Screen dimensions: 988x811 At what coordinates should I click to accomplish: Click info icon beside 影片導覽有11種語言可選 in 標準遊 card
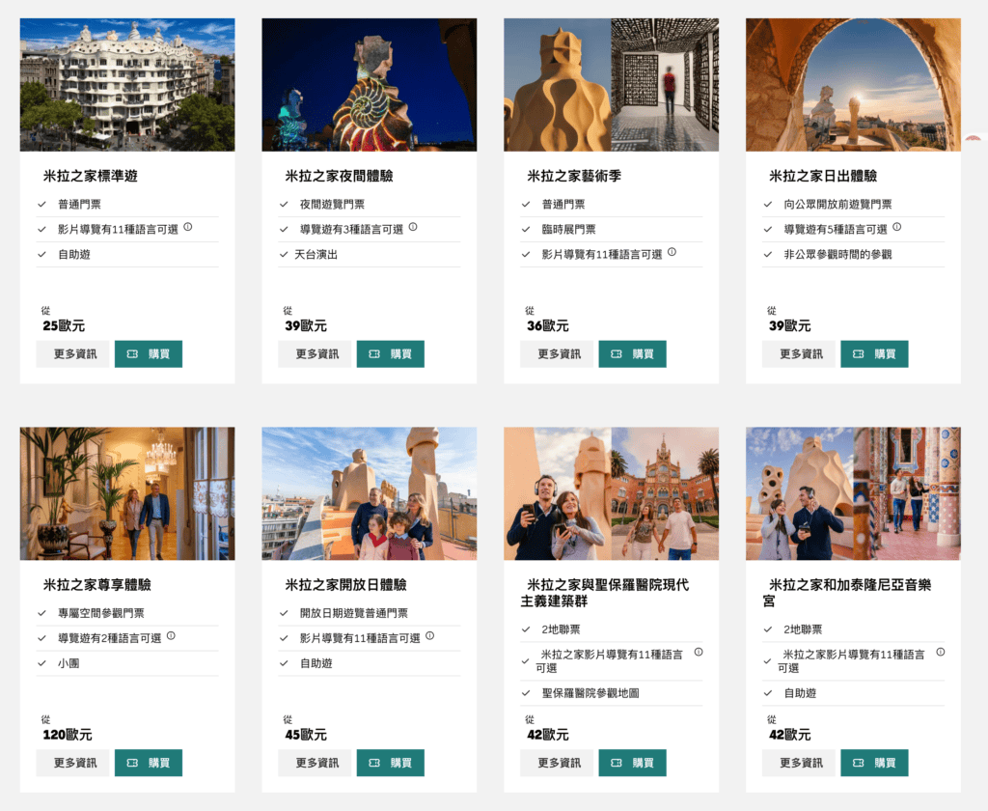(x=188, y=227)
